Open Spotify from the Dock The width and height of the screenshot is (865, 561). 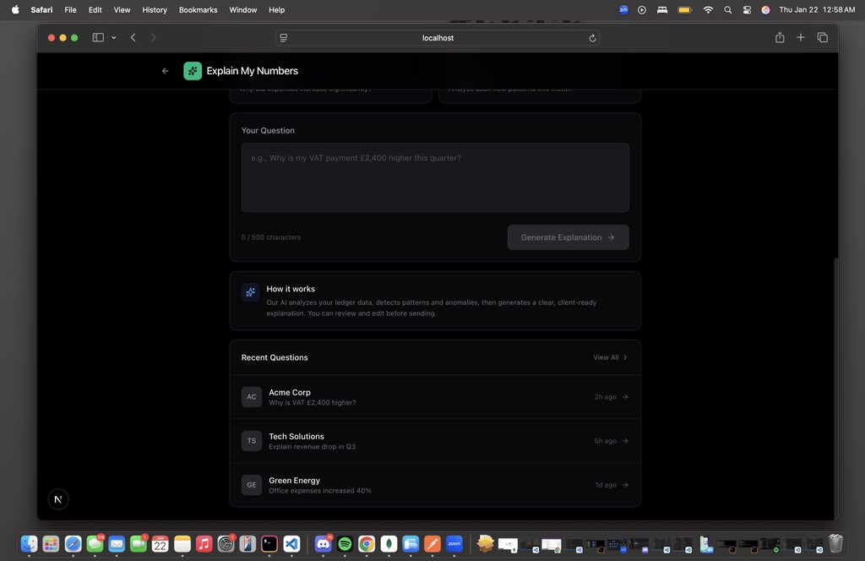click(x=345, y=544)
